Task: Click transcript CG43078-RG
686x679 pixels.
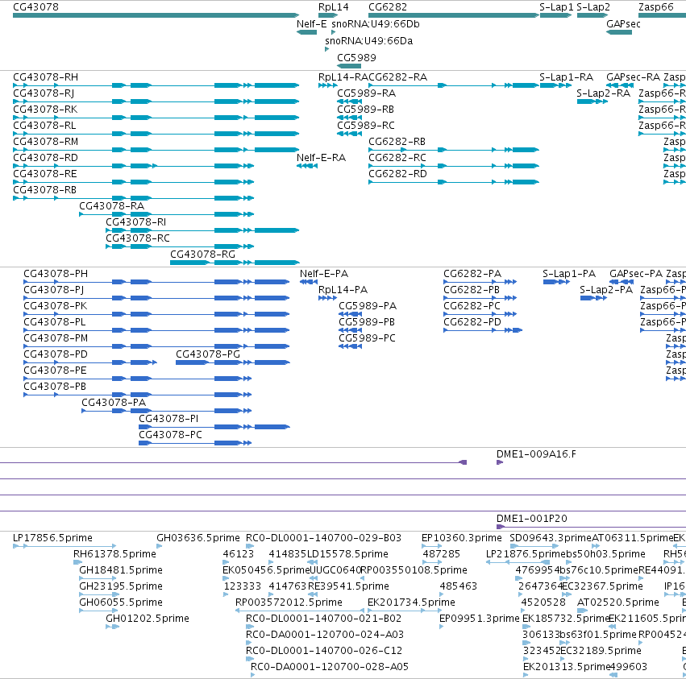Action: 202,255
